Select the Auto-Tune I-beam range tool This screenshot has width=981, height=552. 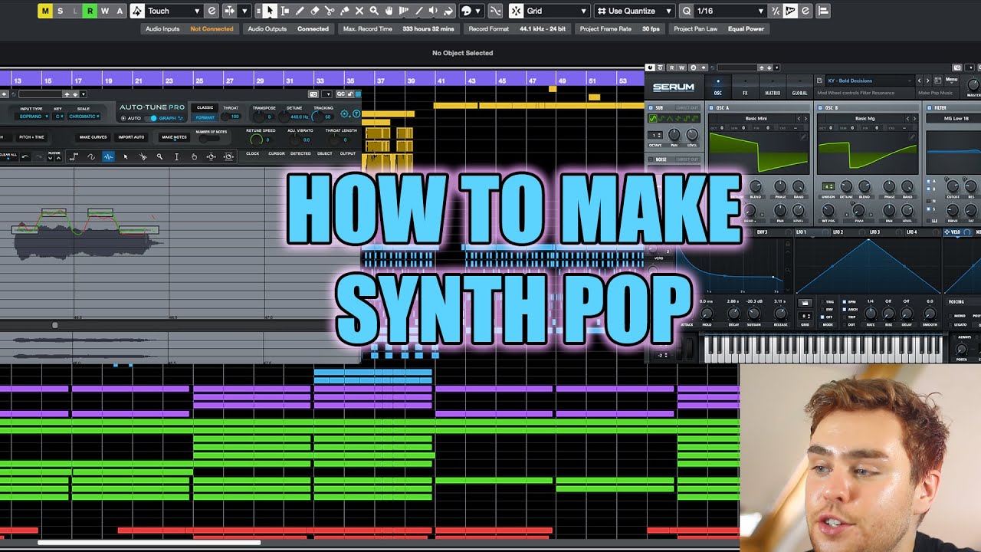click(x=176, y=156)
